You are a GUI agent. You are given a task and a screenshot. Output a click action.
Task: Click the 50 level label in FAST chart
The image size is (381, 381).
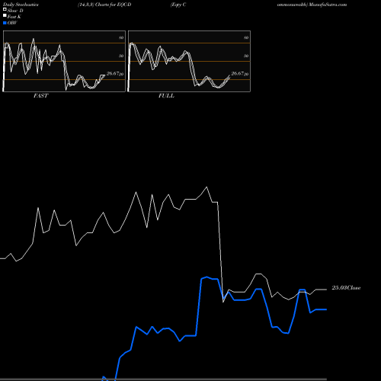tap(121, 56)
